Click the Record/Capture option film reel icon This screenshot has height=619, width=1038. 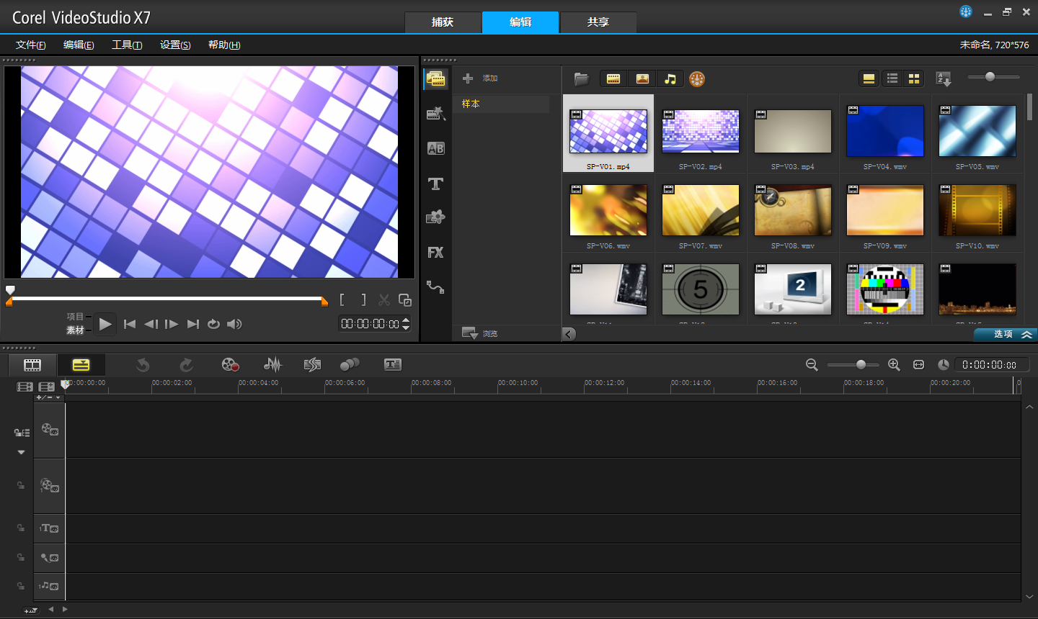(230, 365)
